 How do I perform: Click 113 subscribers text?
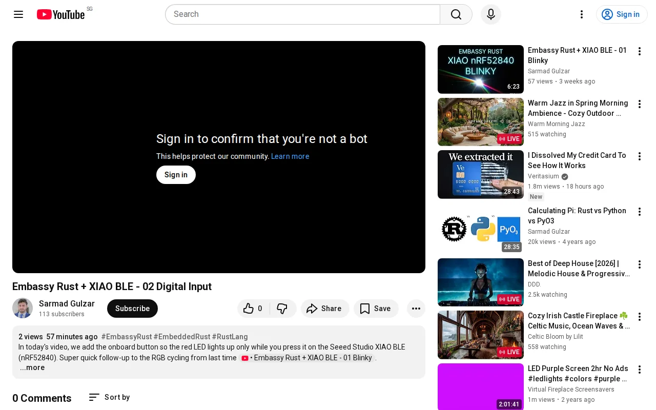61,314
